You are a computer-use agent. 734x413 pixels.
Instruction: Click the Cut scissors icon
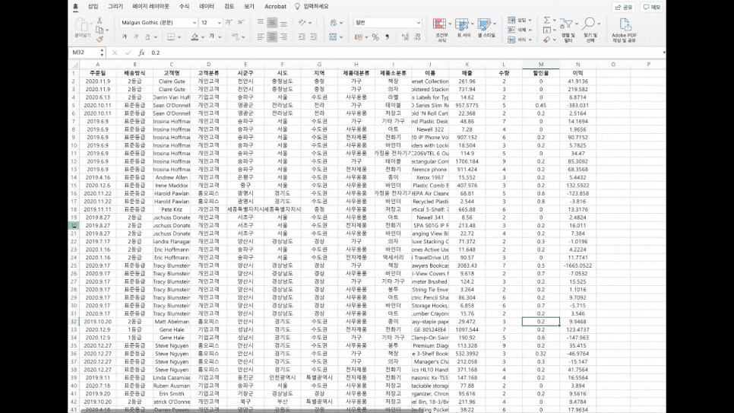(x=100, y=21)
